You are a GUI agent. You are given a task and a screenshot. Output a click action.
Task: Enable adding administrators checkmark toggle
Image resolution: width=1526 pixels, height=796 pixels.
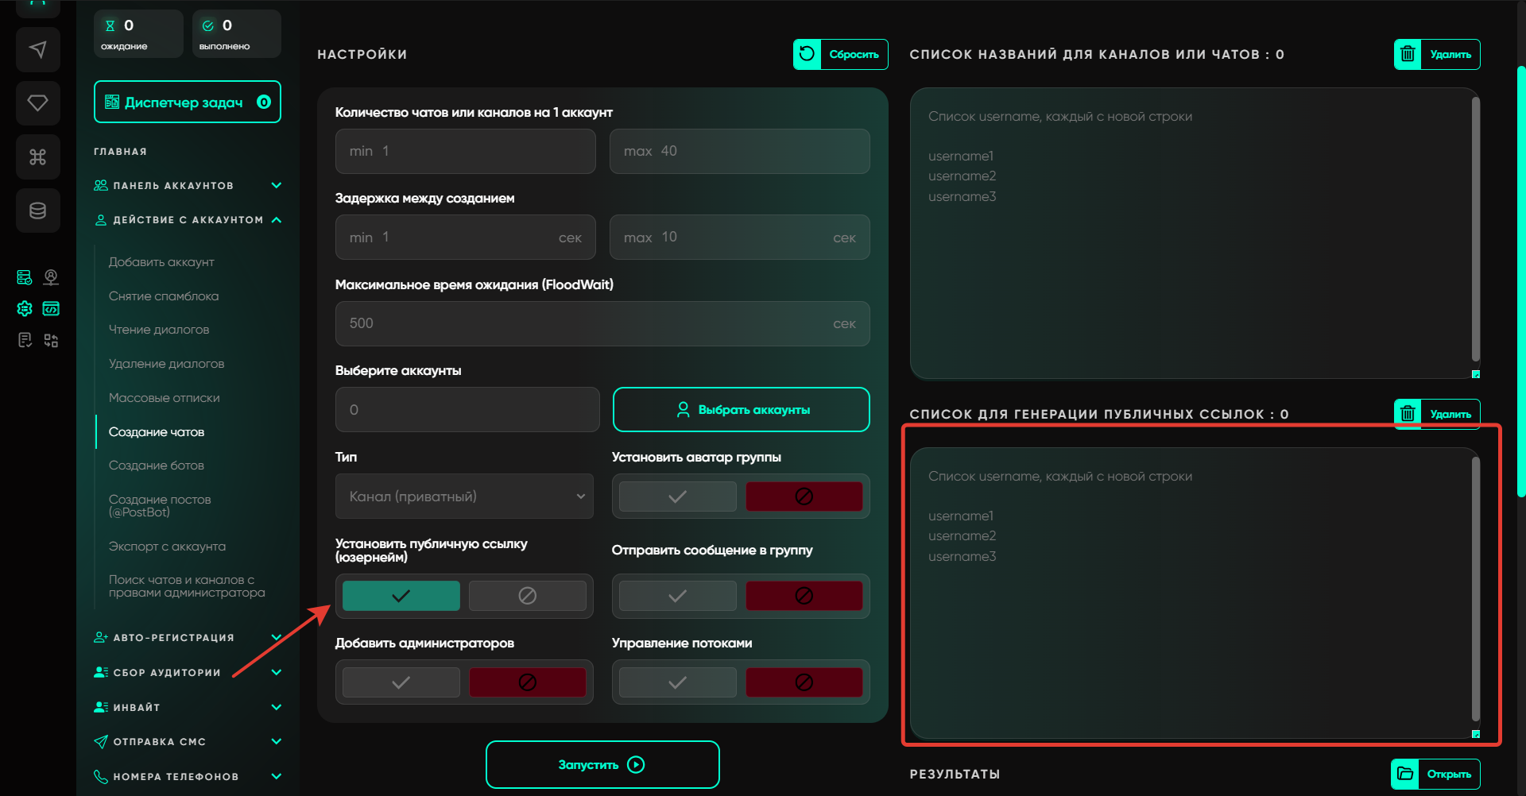tap(401, 682)
